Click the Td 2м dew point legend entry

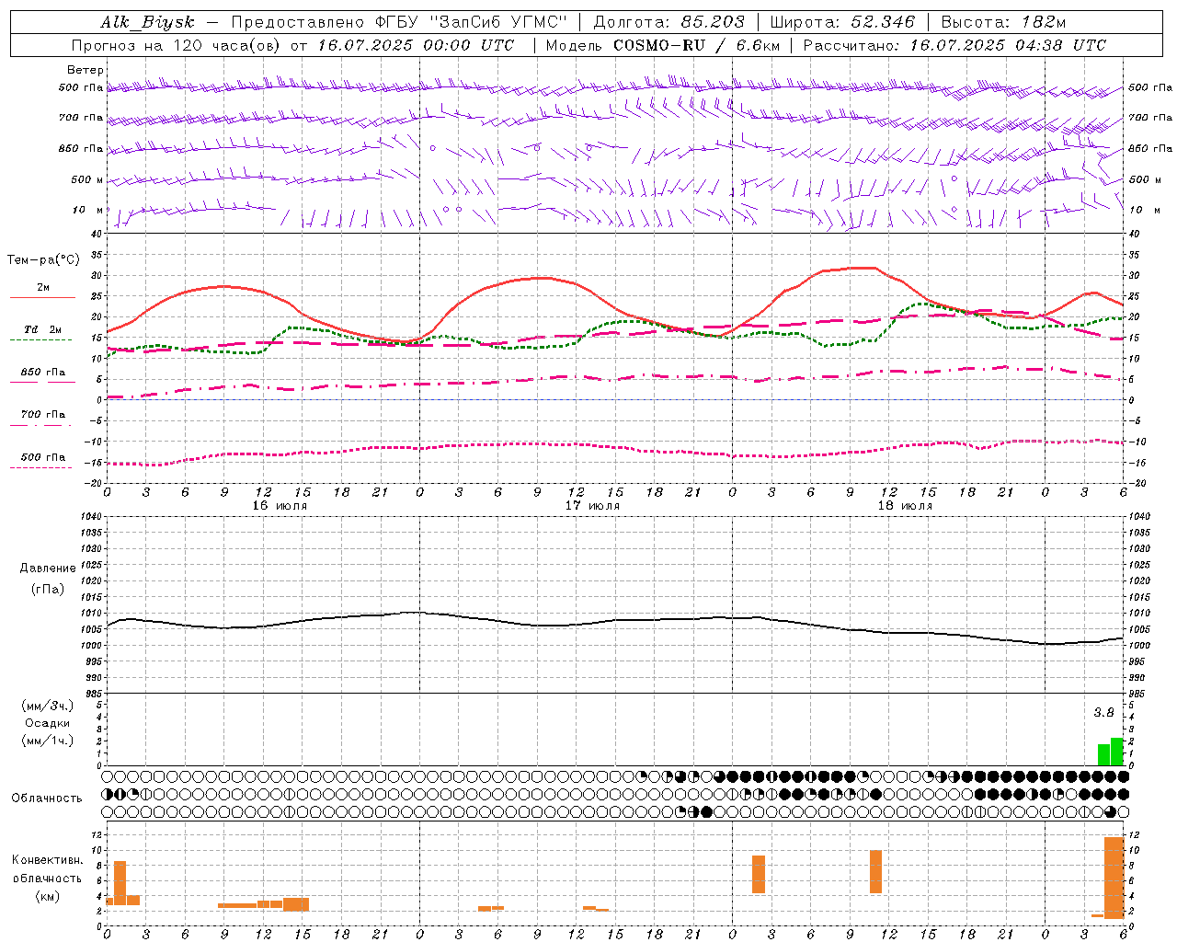pos(42,329)
